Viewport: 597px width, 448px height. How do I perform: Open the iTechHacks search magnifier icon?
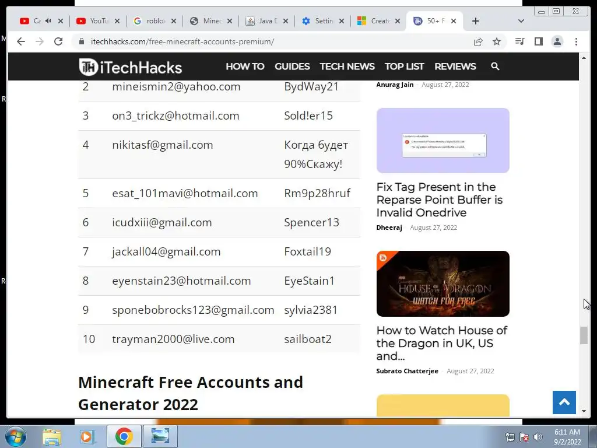(495, 66)
